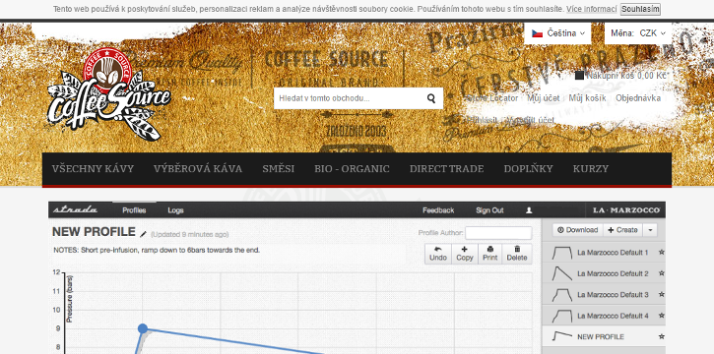Click the Print printer button
714x354 pixels.
tap(490, 254)
